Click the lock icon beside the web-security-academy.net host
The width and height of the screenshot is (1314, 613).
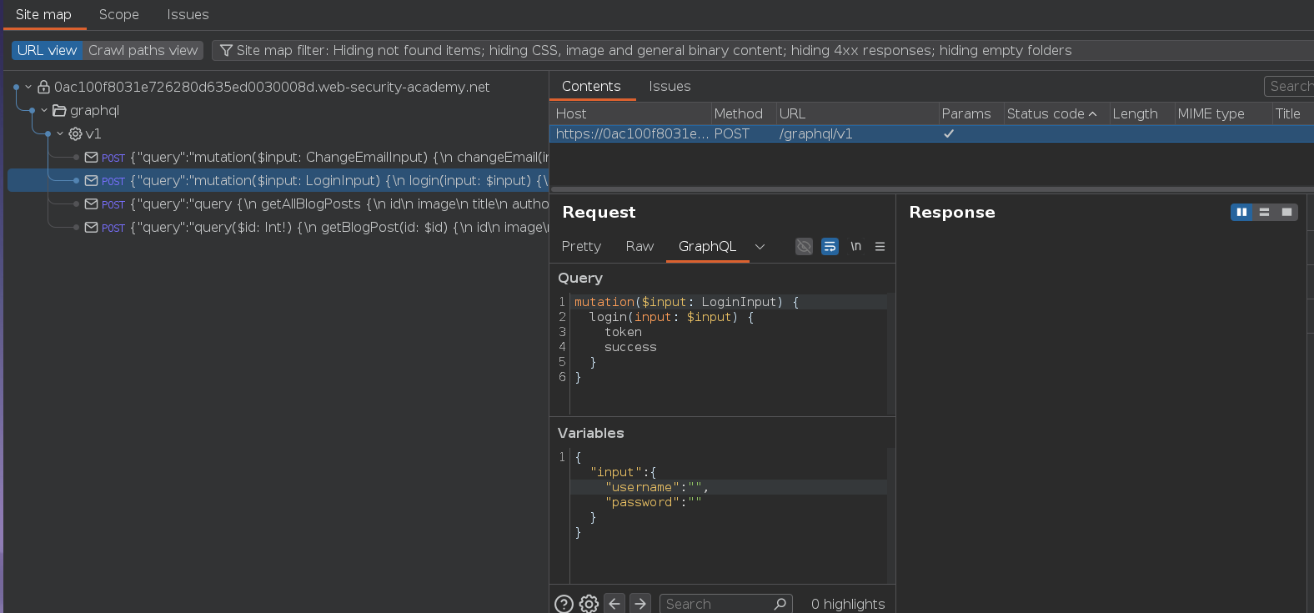[x=43, y=87]
